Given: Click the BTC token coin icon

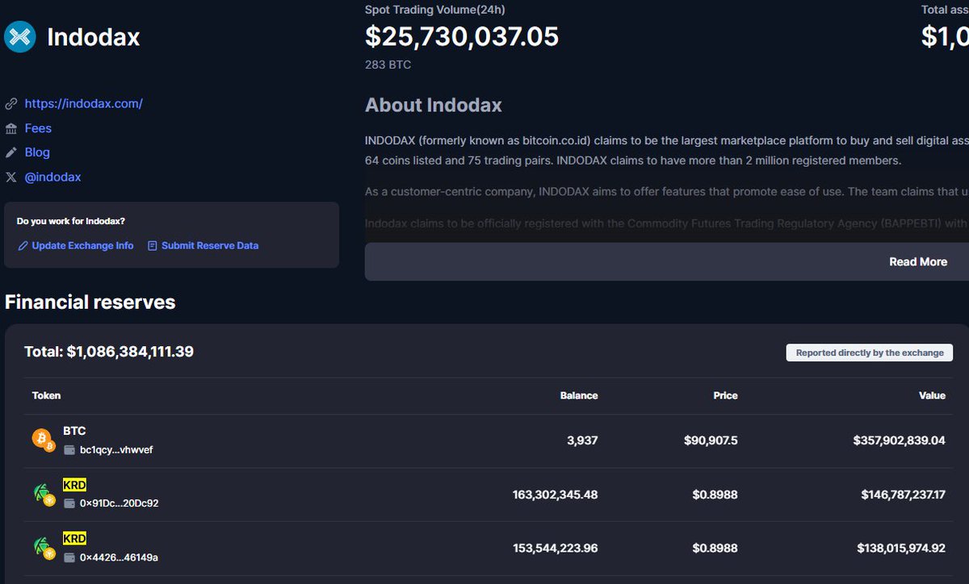Looking at the screenshot, I should pos(43,440).
